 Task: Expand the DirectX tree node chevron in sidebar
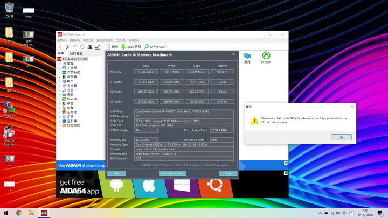coord(60,99)
